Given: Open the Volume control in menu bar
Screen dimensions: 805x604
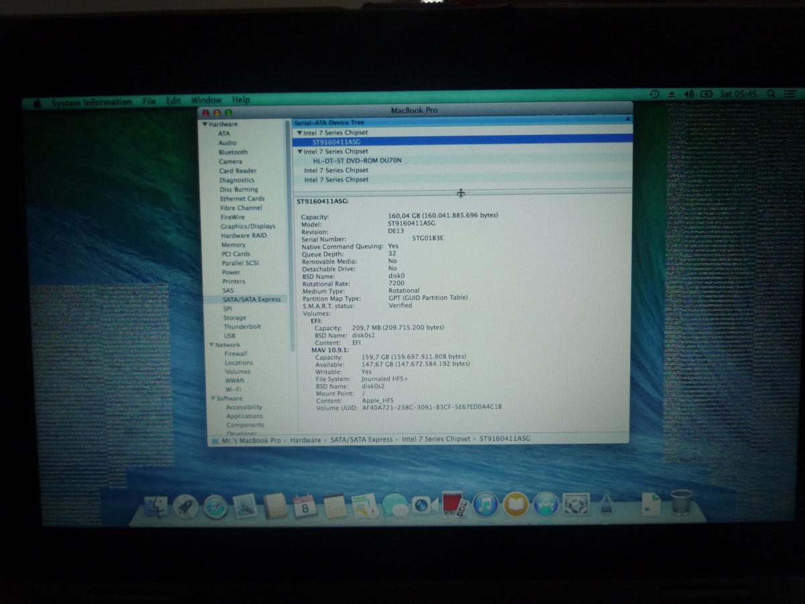Looking at the screenshot, I should coord(689,94).
